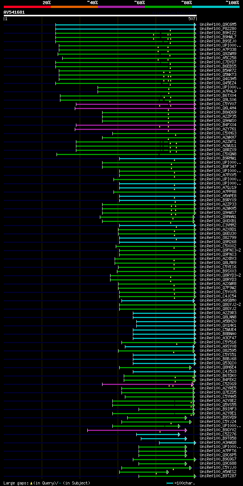Screen dimensions: 243x486
Task: Open hit UniRef100_B8AD69
Action: point(218,112)
